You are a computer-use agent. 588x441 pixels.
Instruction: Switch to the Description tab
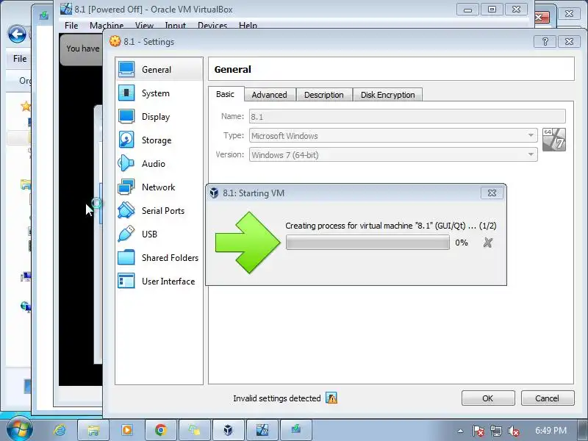click(x=324, y=95)
